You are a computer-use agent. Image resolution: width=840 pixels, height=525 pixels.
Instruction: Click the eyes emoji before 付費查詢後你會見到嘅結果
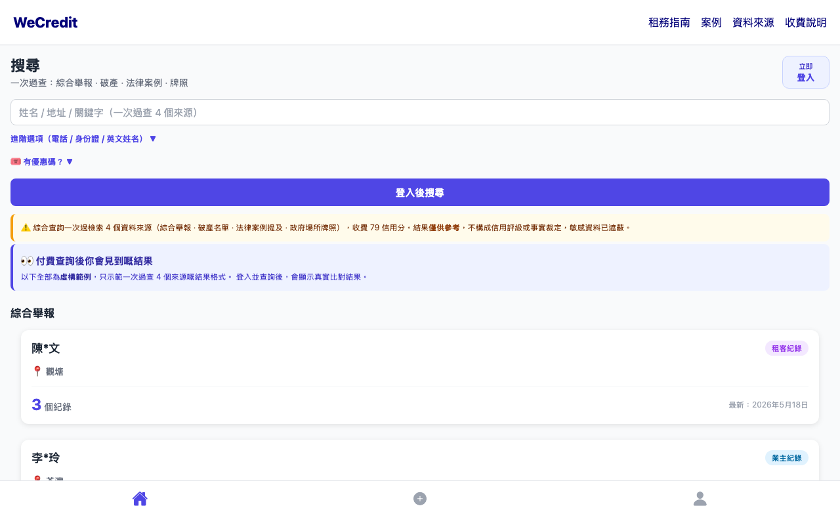[x=27, y=261]
